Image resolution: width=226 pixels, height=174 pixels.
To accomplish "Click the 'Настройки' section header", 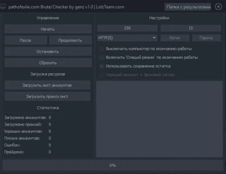I will (x=159, y=18).
